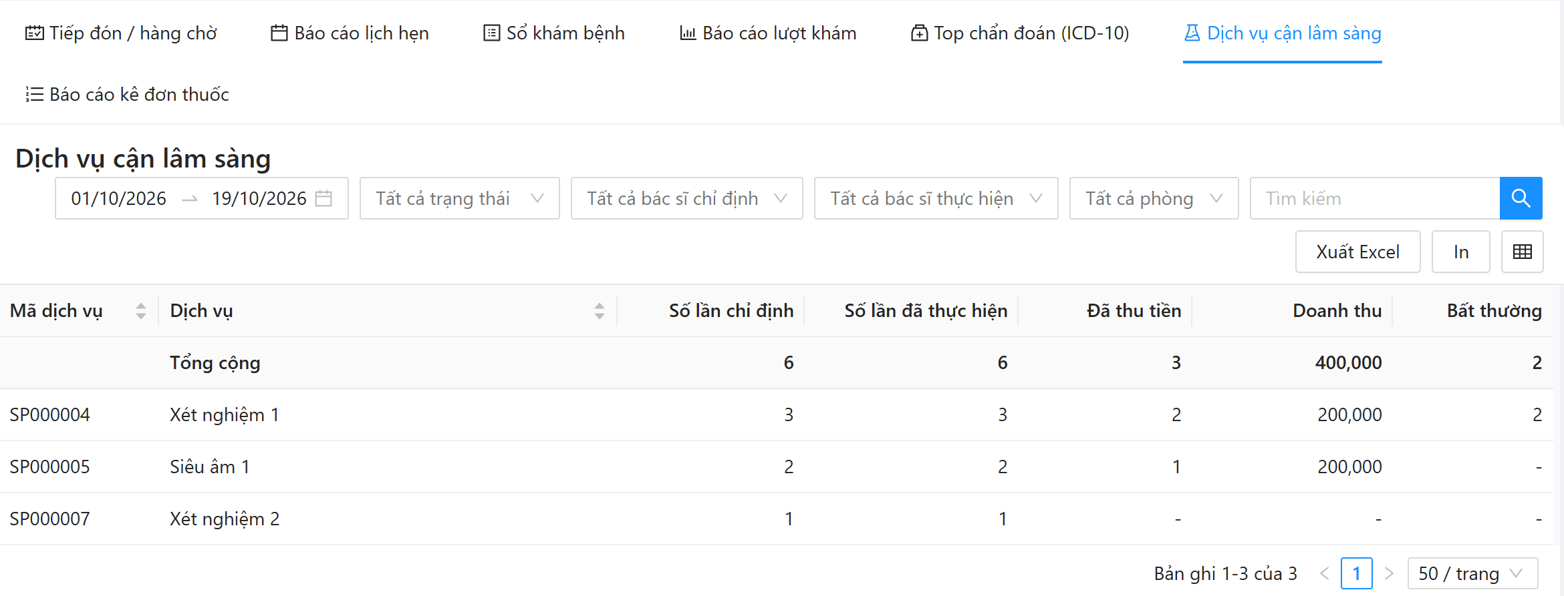Click the calendar icon in date range
This screenshot has height=596, width=1564.
(323, 198)
